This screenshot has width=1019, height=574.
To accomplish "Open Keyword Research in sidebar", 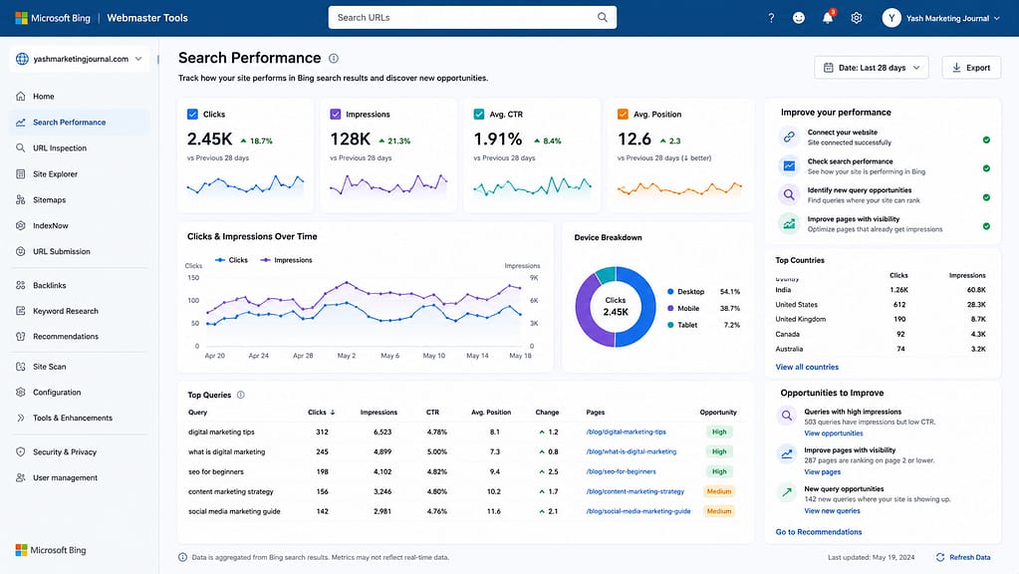I will (x=66, y=311).
